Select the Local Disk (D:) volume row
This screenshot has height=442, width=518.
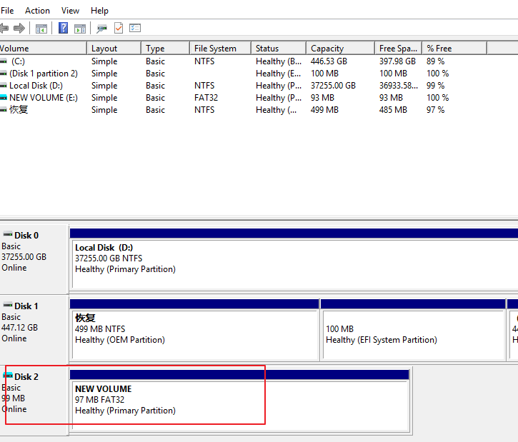tap(36, 86)
